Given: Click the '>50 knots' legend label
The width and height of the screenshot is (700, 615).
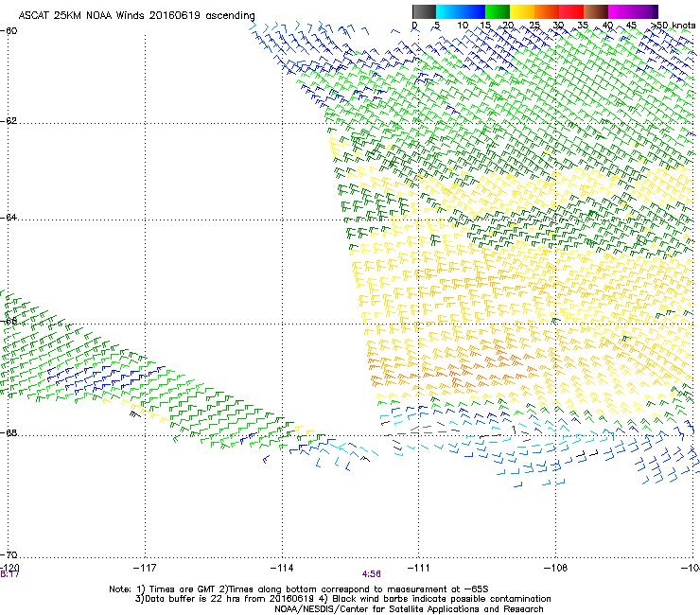Looking at the screenshot, I should [x=673, y=26].
